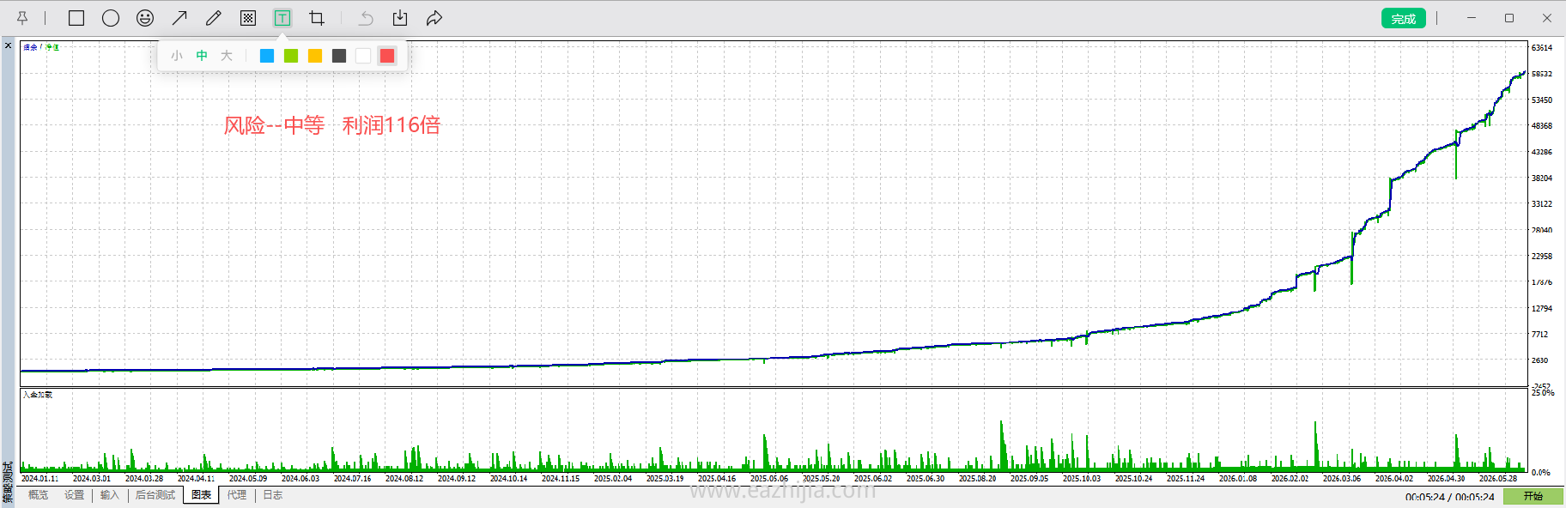Viewport: 1566px width, 508px height.
Task: Click the 入金加载 lower chart label
Action: tap(38, 396)
